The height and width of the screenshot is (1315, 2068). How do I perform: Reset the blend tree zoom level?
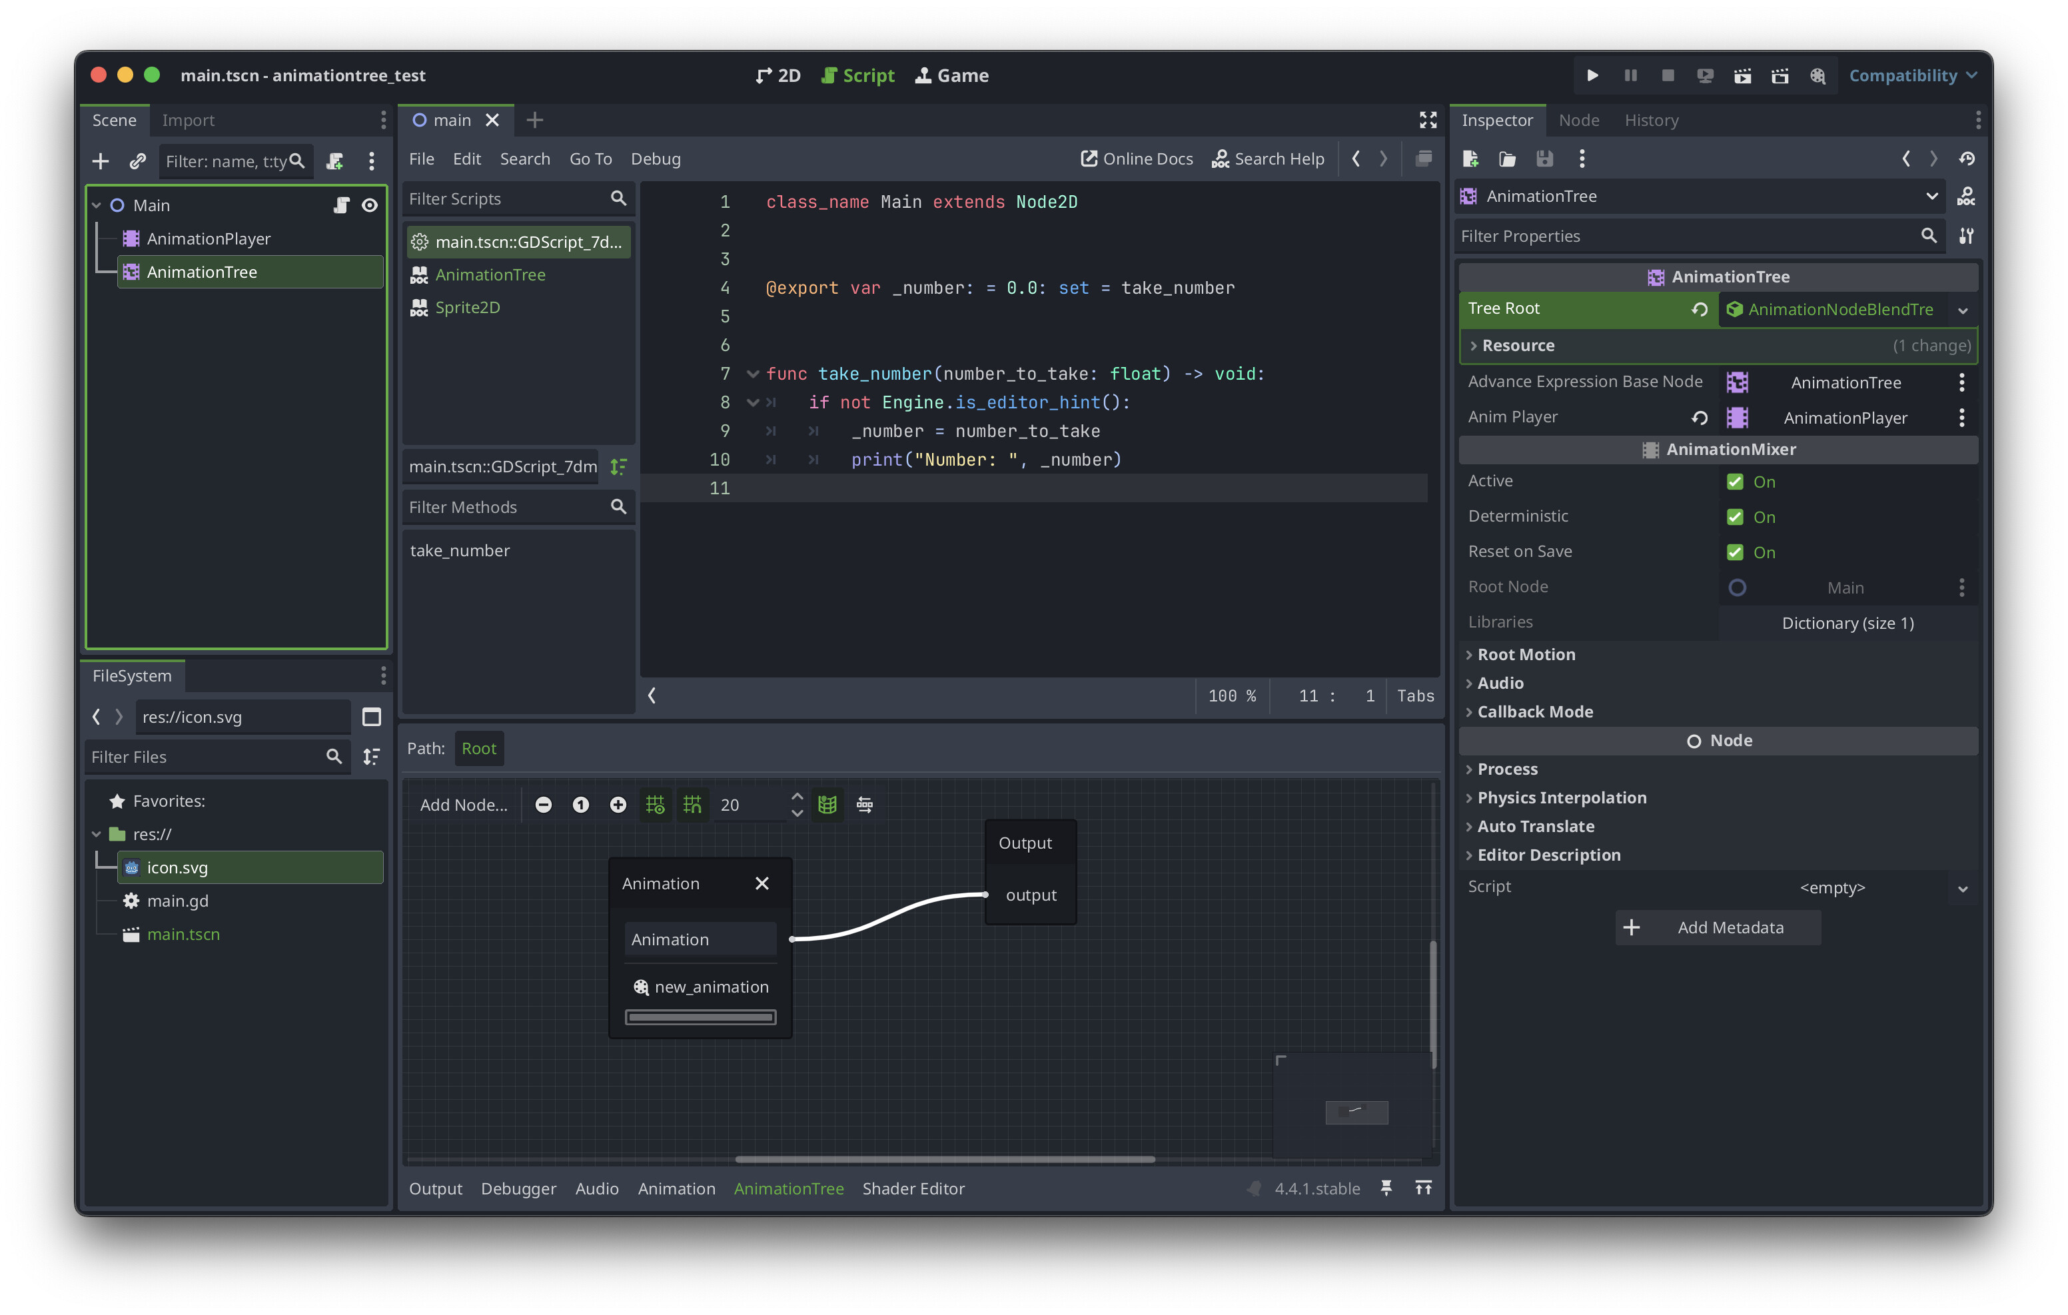580,804
